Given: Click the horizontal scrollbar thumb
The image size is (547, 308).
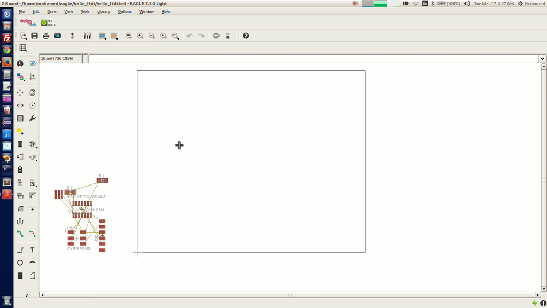Looking at the screenshot, I should tap(290, 295).
